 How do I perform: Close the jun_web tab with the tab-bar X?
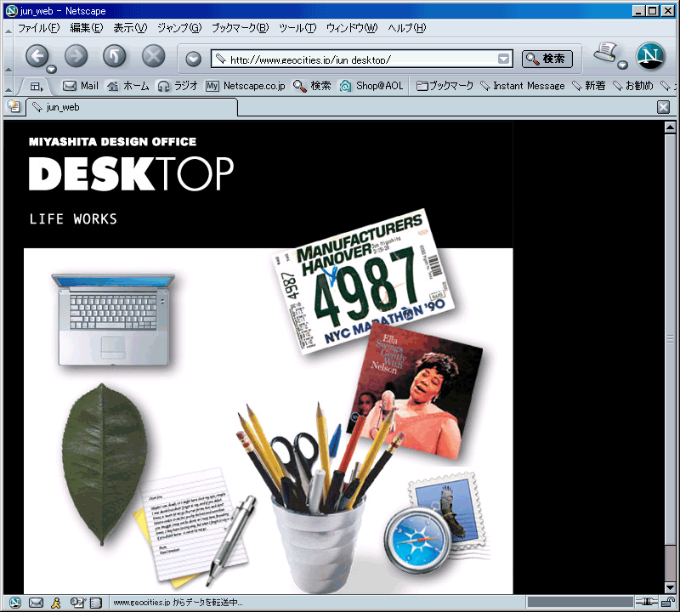(663, 107)
